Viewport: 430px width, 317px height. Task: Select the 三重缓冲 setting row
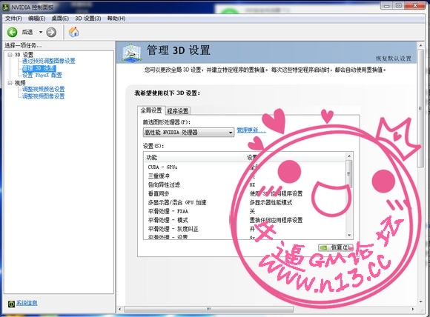245,176
